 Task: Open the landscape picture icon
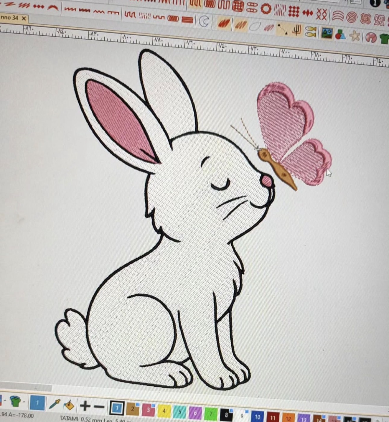(x=327, y=33)
